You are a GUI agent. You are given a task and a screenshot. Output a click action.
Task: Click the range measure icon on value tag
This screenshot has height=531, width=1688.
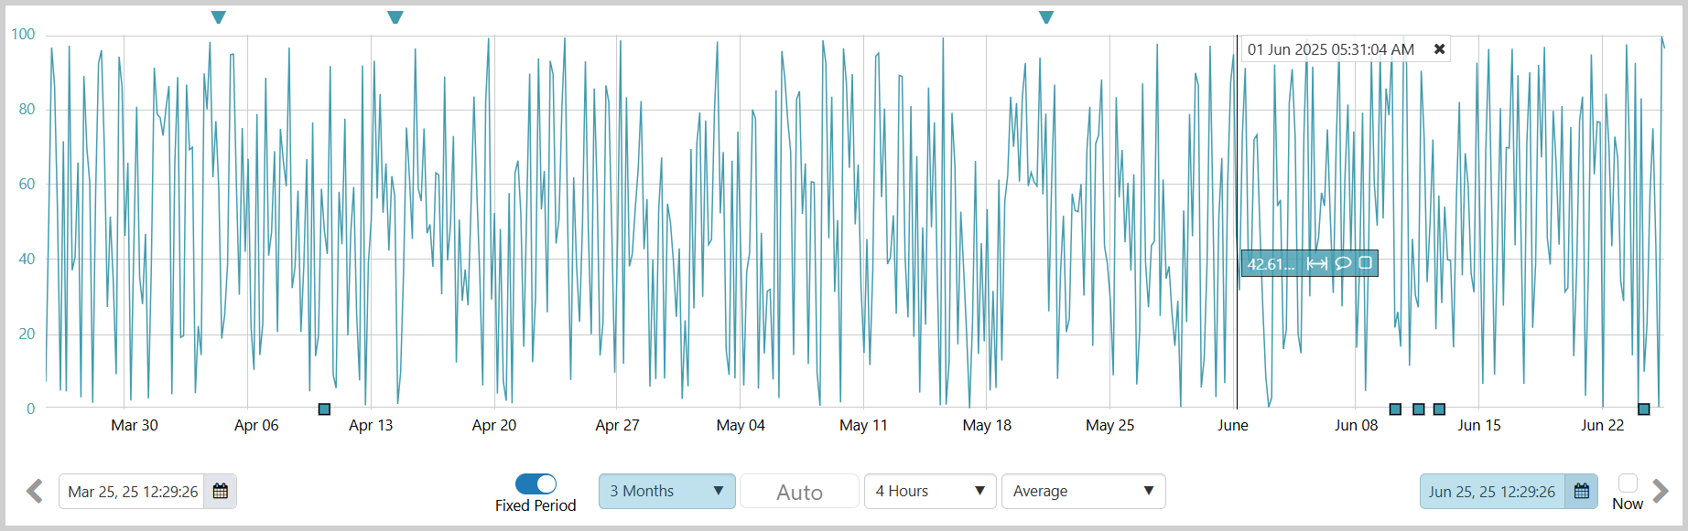click(x=1316, y=264)
